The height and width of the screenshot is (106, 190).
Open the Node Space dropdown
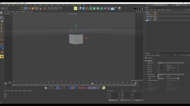[x=160, y=5]
